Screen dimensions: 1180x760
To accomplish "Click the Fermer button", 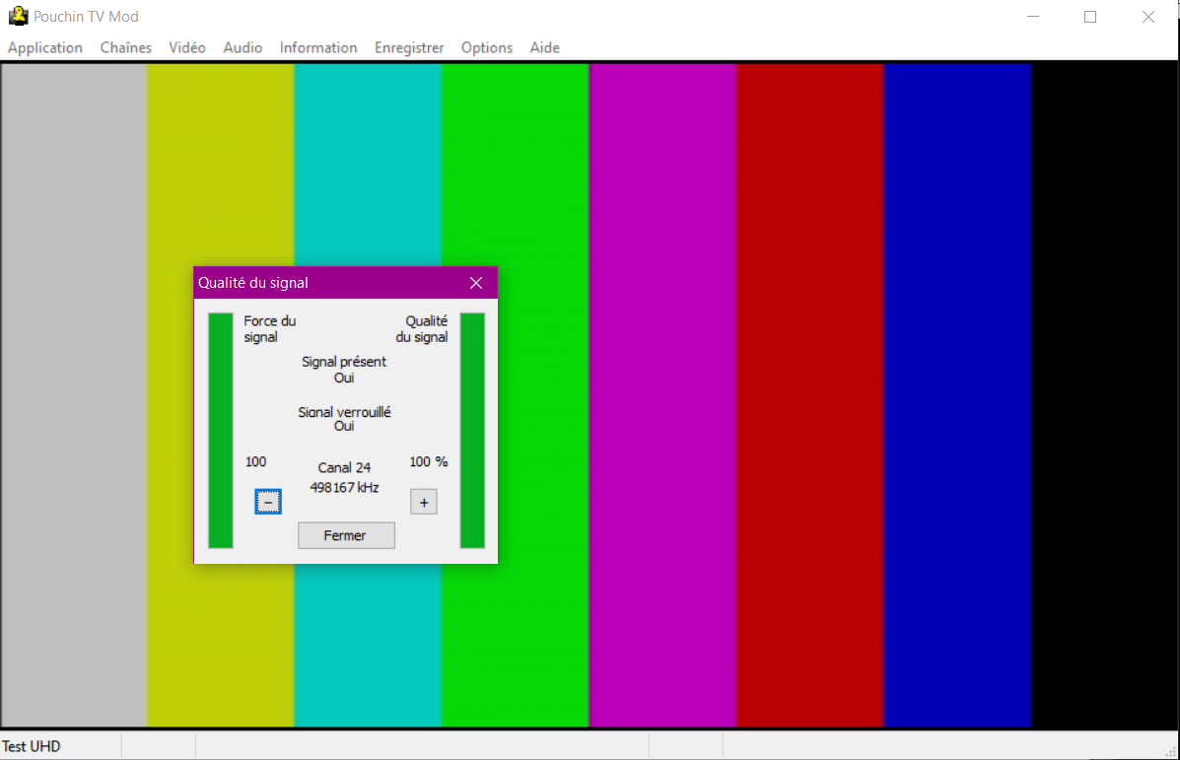I will pos(346,536).
